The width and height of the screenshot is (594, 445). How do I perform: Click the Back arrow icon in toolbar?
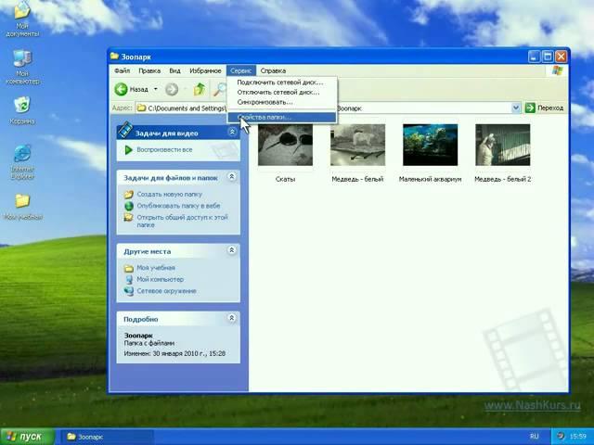point(122,90)
